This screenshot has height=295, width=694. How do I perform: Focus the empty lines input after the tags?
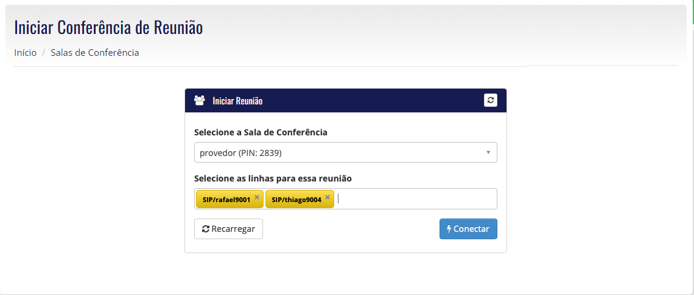pos(415,198)
